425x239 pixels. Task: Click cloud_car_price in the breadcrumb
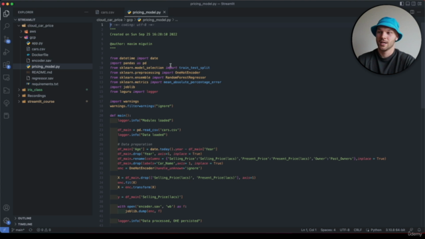(110, 20)
